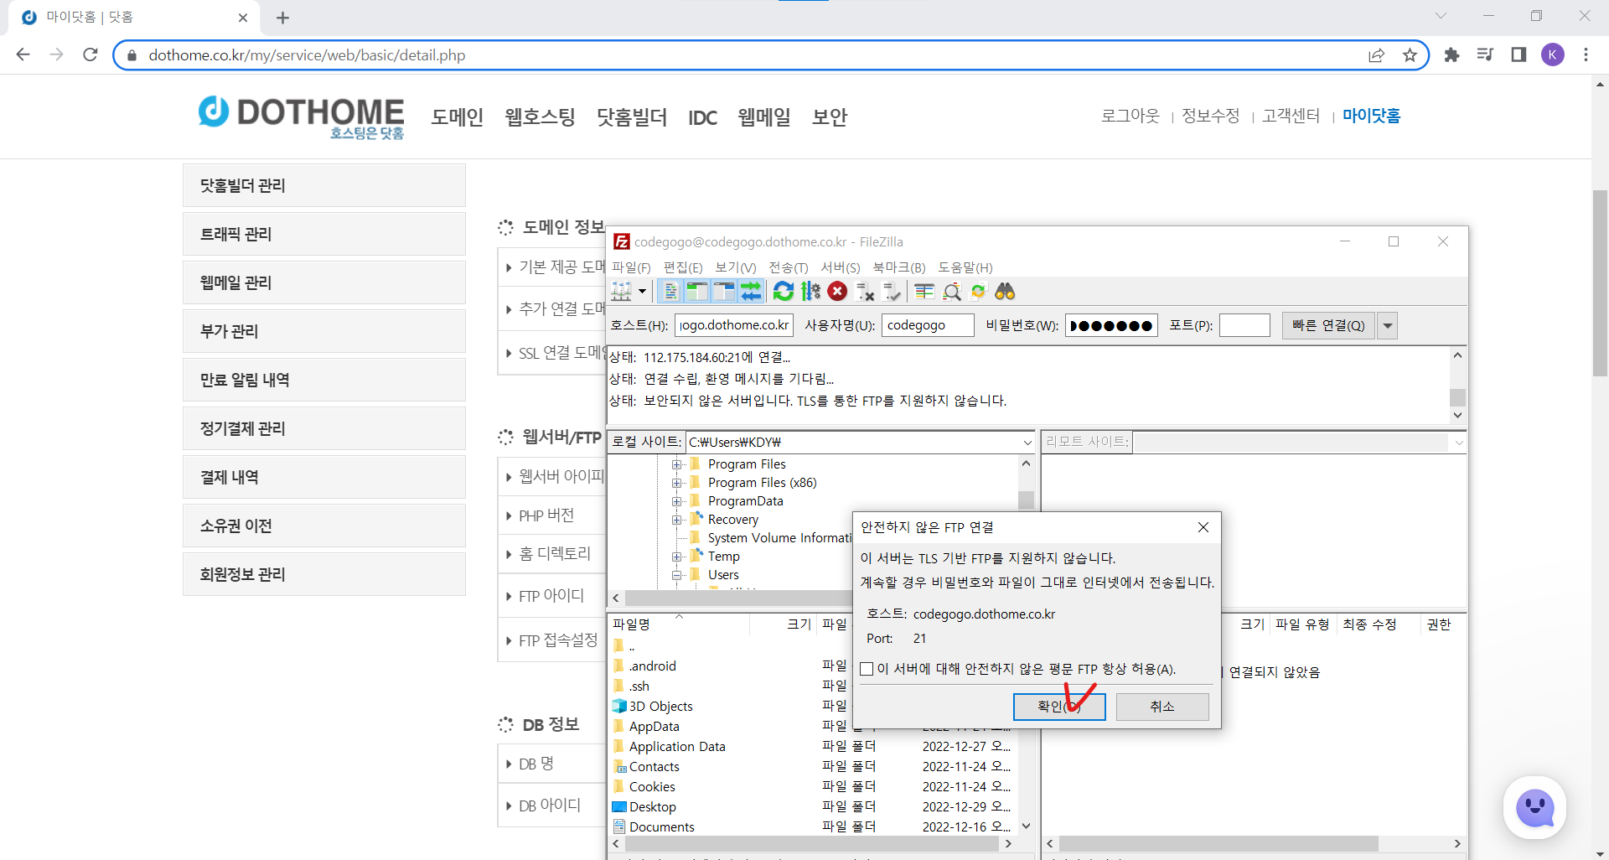
Task: Open the 파일(F) menu in FileZilla
Action: click(x=631, y=267)
